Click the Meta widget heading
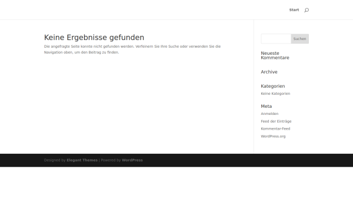This screenshot has height=221, width=353. click(x=267, y=106)
